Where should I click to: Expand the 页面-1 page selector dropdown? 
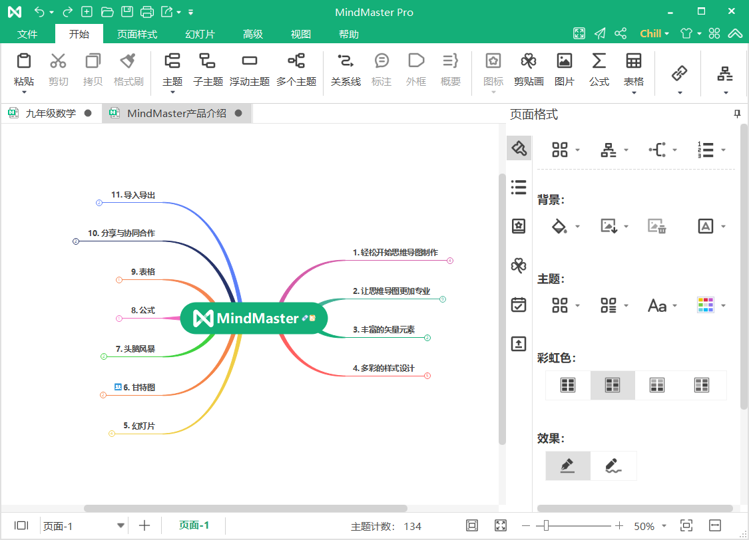pyautogui.click(x=121, y=525)
